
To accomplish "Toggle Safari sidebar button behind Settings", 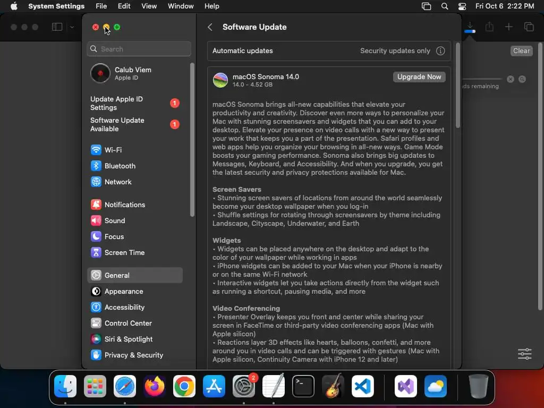I will (x=57, y=27).
